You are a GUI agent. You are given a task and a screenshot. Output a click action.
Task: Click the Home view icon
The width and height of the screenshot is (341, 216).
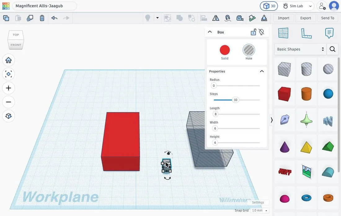point(8,60)
